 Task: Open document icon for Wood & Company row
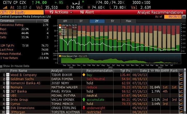tap(8, 75)
